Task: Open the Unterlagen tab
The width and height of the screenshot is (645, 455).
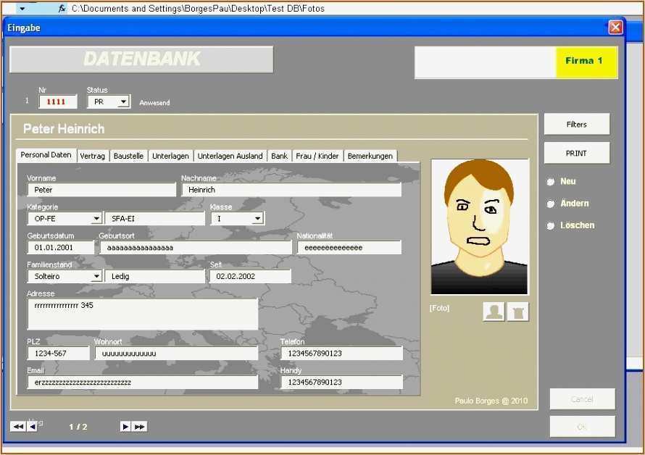Action: [170, 156]
